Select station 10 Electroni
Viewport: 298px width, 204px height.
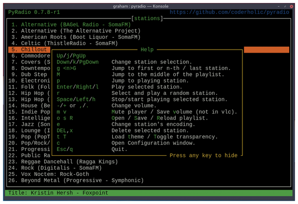pos(29,81)
